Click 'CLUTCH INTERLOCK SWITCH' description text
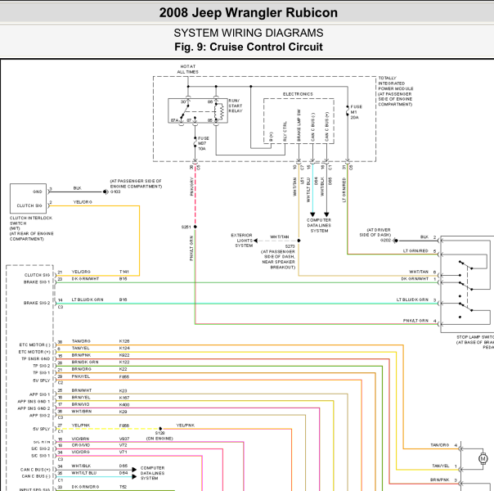This screenshot has width=494, height=491. (31, 228)
